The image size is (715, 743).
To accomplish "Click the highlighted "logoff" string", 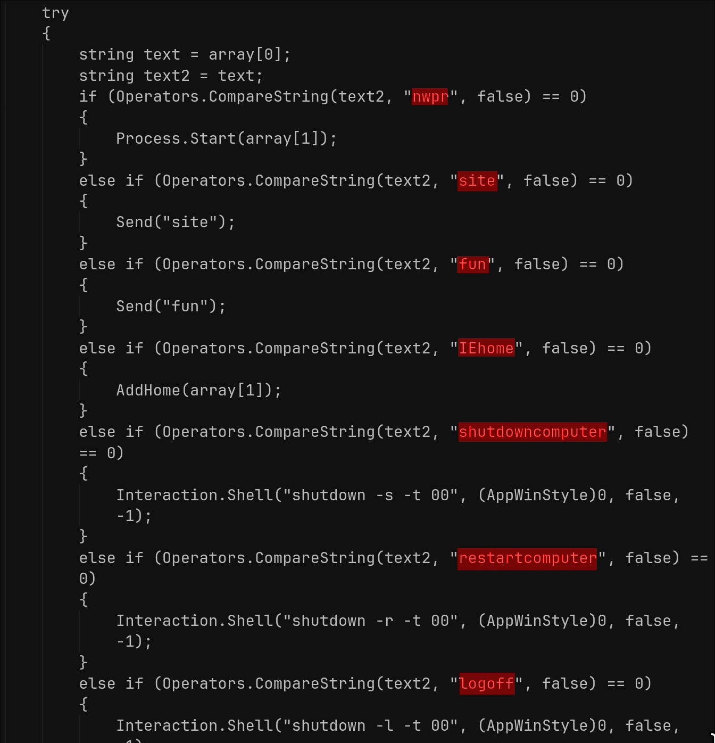I will [486, 684].
